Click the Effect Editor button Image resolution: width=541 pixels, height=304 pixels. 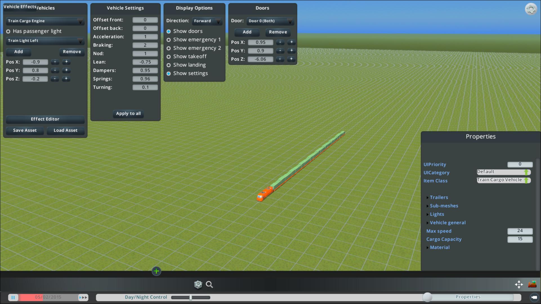45,119
